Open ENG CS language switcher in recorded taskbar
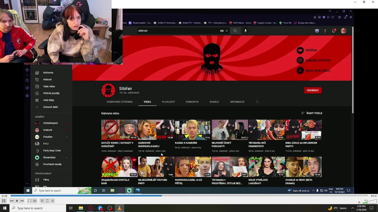Image resolution: width=378 pixels, height=212 pixels. click(x=331, y=191)
